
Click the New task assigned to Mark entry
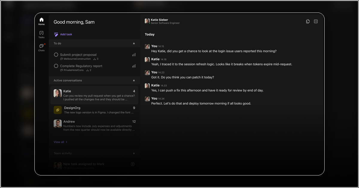[84, 164]
